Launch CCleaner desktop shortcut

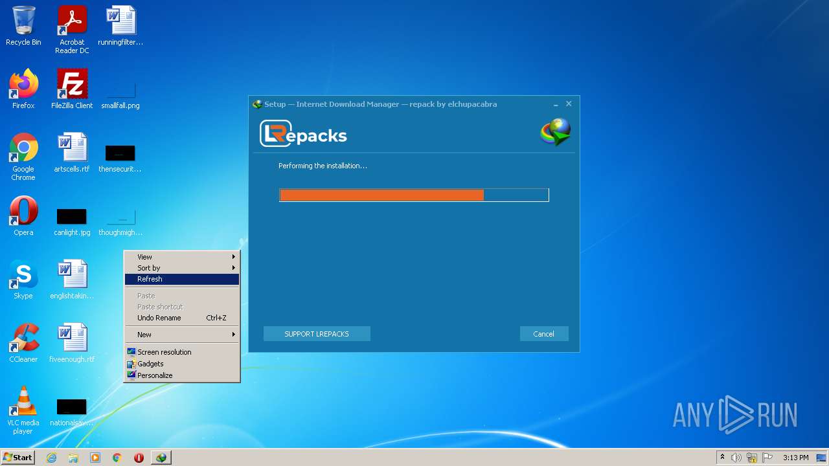pyautogui.click(x=23, y=343)
